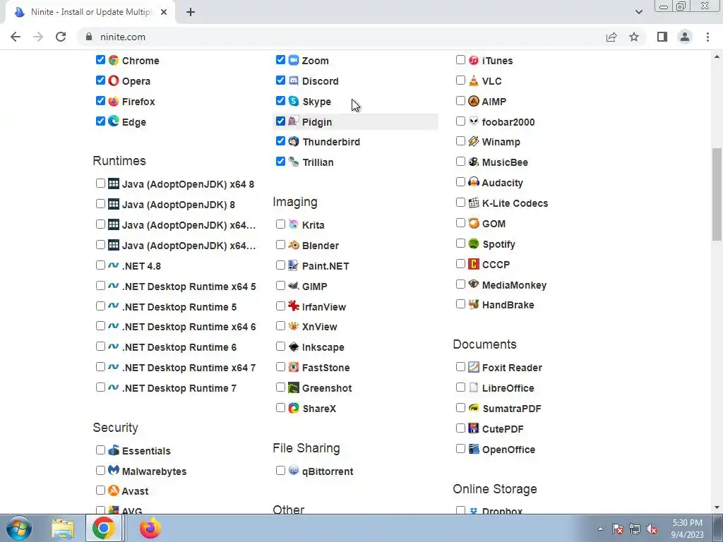Uncheck the Trillian checkbox

(280, 162)
